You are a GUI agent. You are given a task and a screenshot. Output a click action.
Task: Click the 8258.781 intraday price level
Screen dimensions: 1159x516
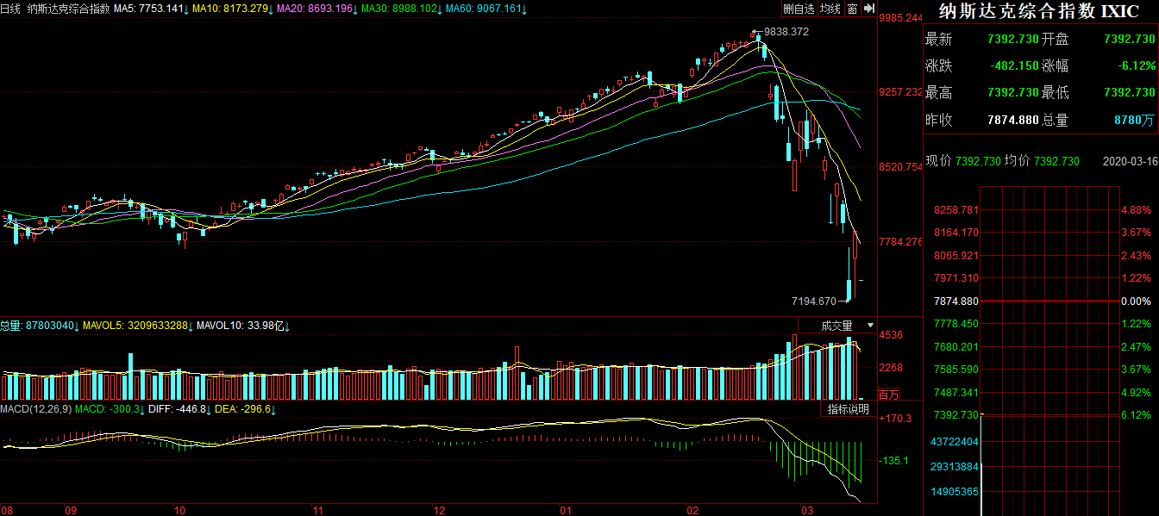tap(956, 209)
